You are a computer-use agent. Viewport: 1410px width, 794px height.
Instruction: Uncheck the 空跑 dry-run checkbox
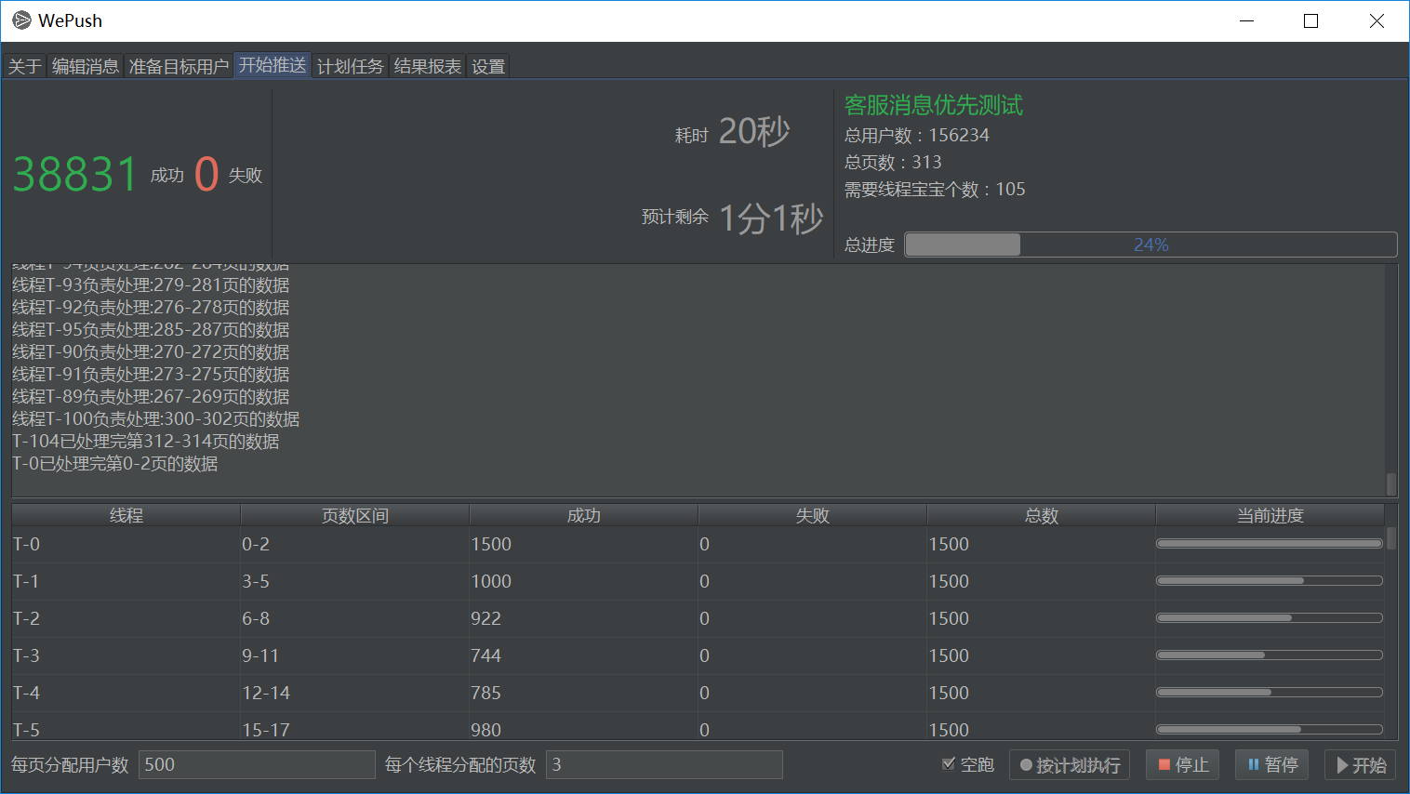pyautogui.click(x=950, y=764)
